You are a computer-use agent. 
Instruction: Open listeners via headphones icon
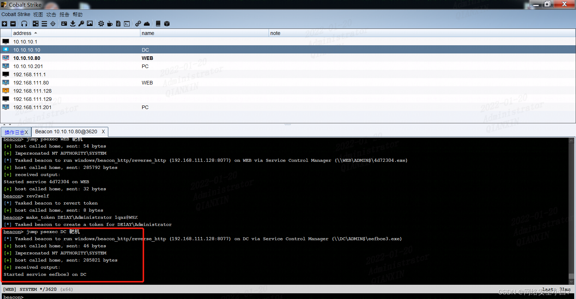pos(24,24)
